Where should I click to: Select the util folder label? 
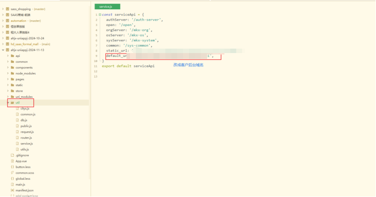(x=18, y=103)
